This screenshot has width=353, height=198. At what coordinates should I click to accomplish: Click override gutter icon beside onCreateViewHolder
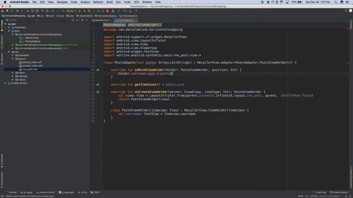pos(98,92)
